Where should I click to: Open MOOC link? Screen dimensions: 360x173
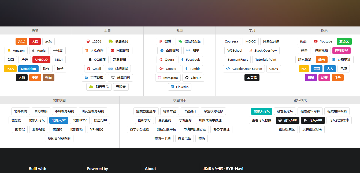[251, 41]
